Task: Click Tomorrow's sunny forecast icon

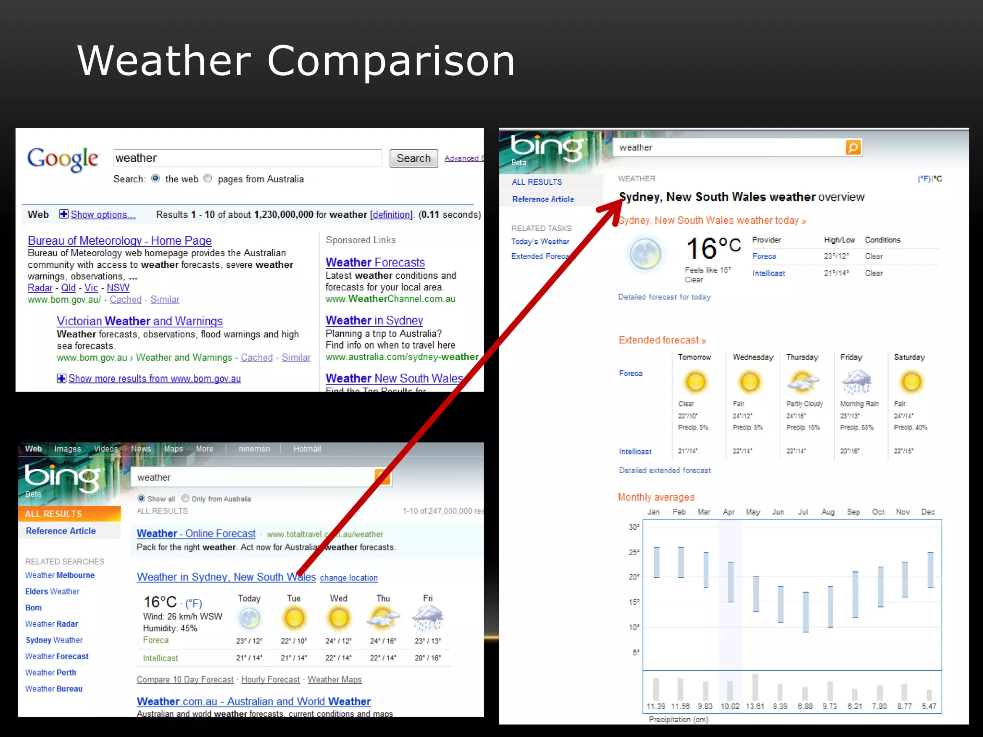Action: 695,382
